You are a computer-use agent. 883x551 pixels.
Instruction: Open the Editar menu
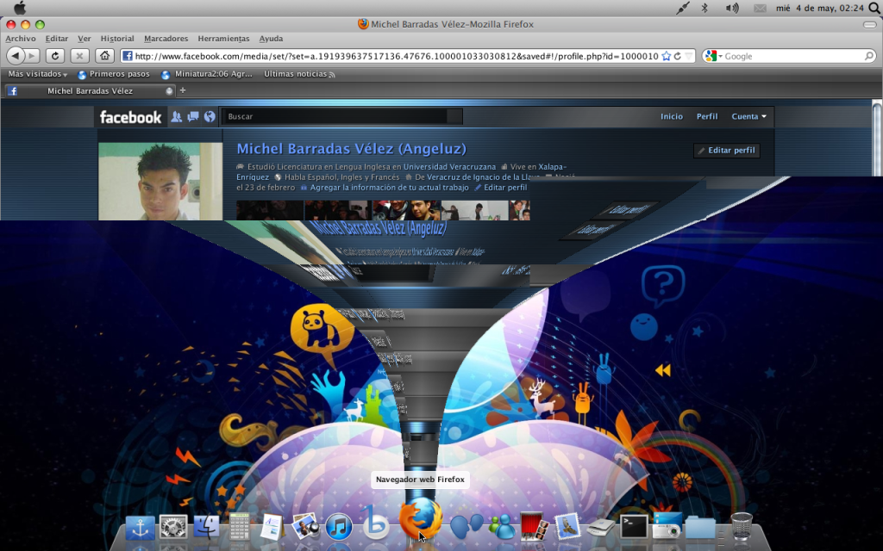click(56, 39)
